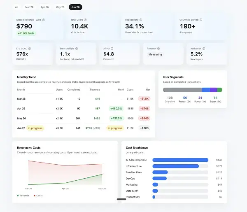Click info icon next to Burn Multiple

tap(77, 49)
